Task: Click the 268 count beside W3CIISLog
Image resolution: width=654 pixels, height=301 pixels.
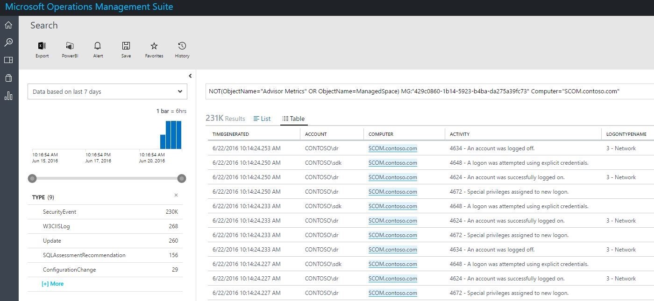Action: [x=173, y=226]
